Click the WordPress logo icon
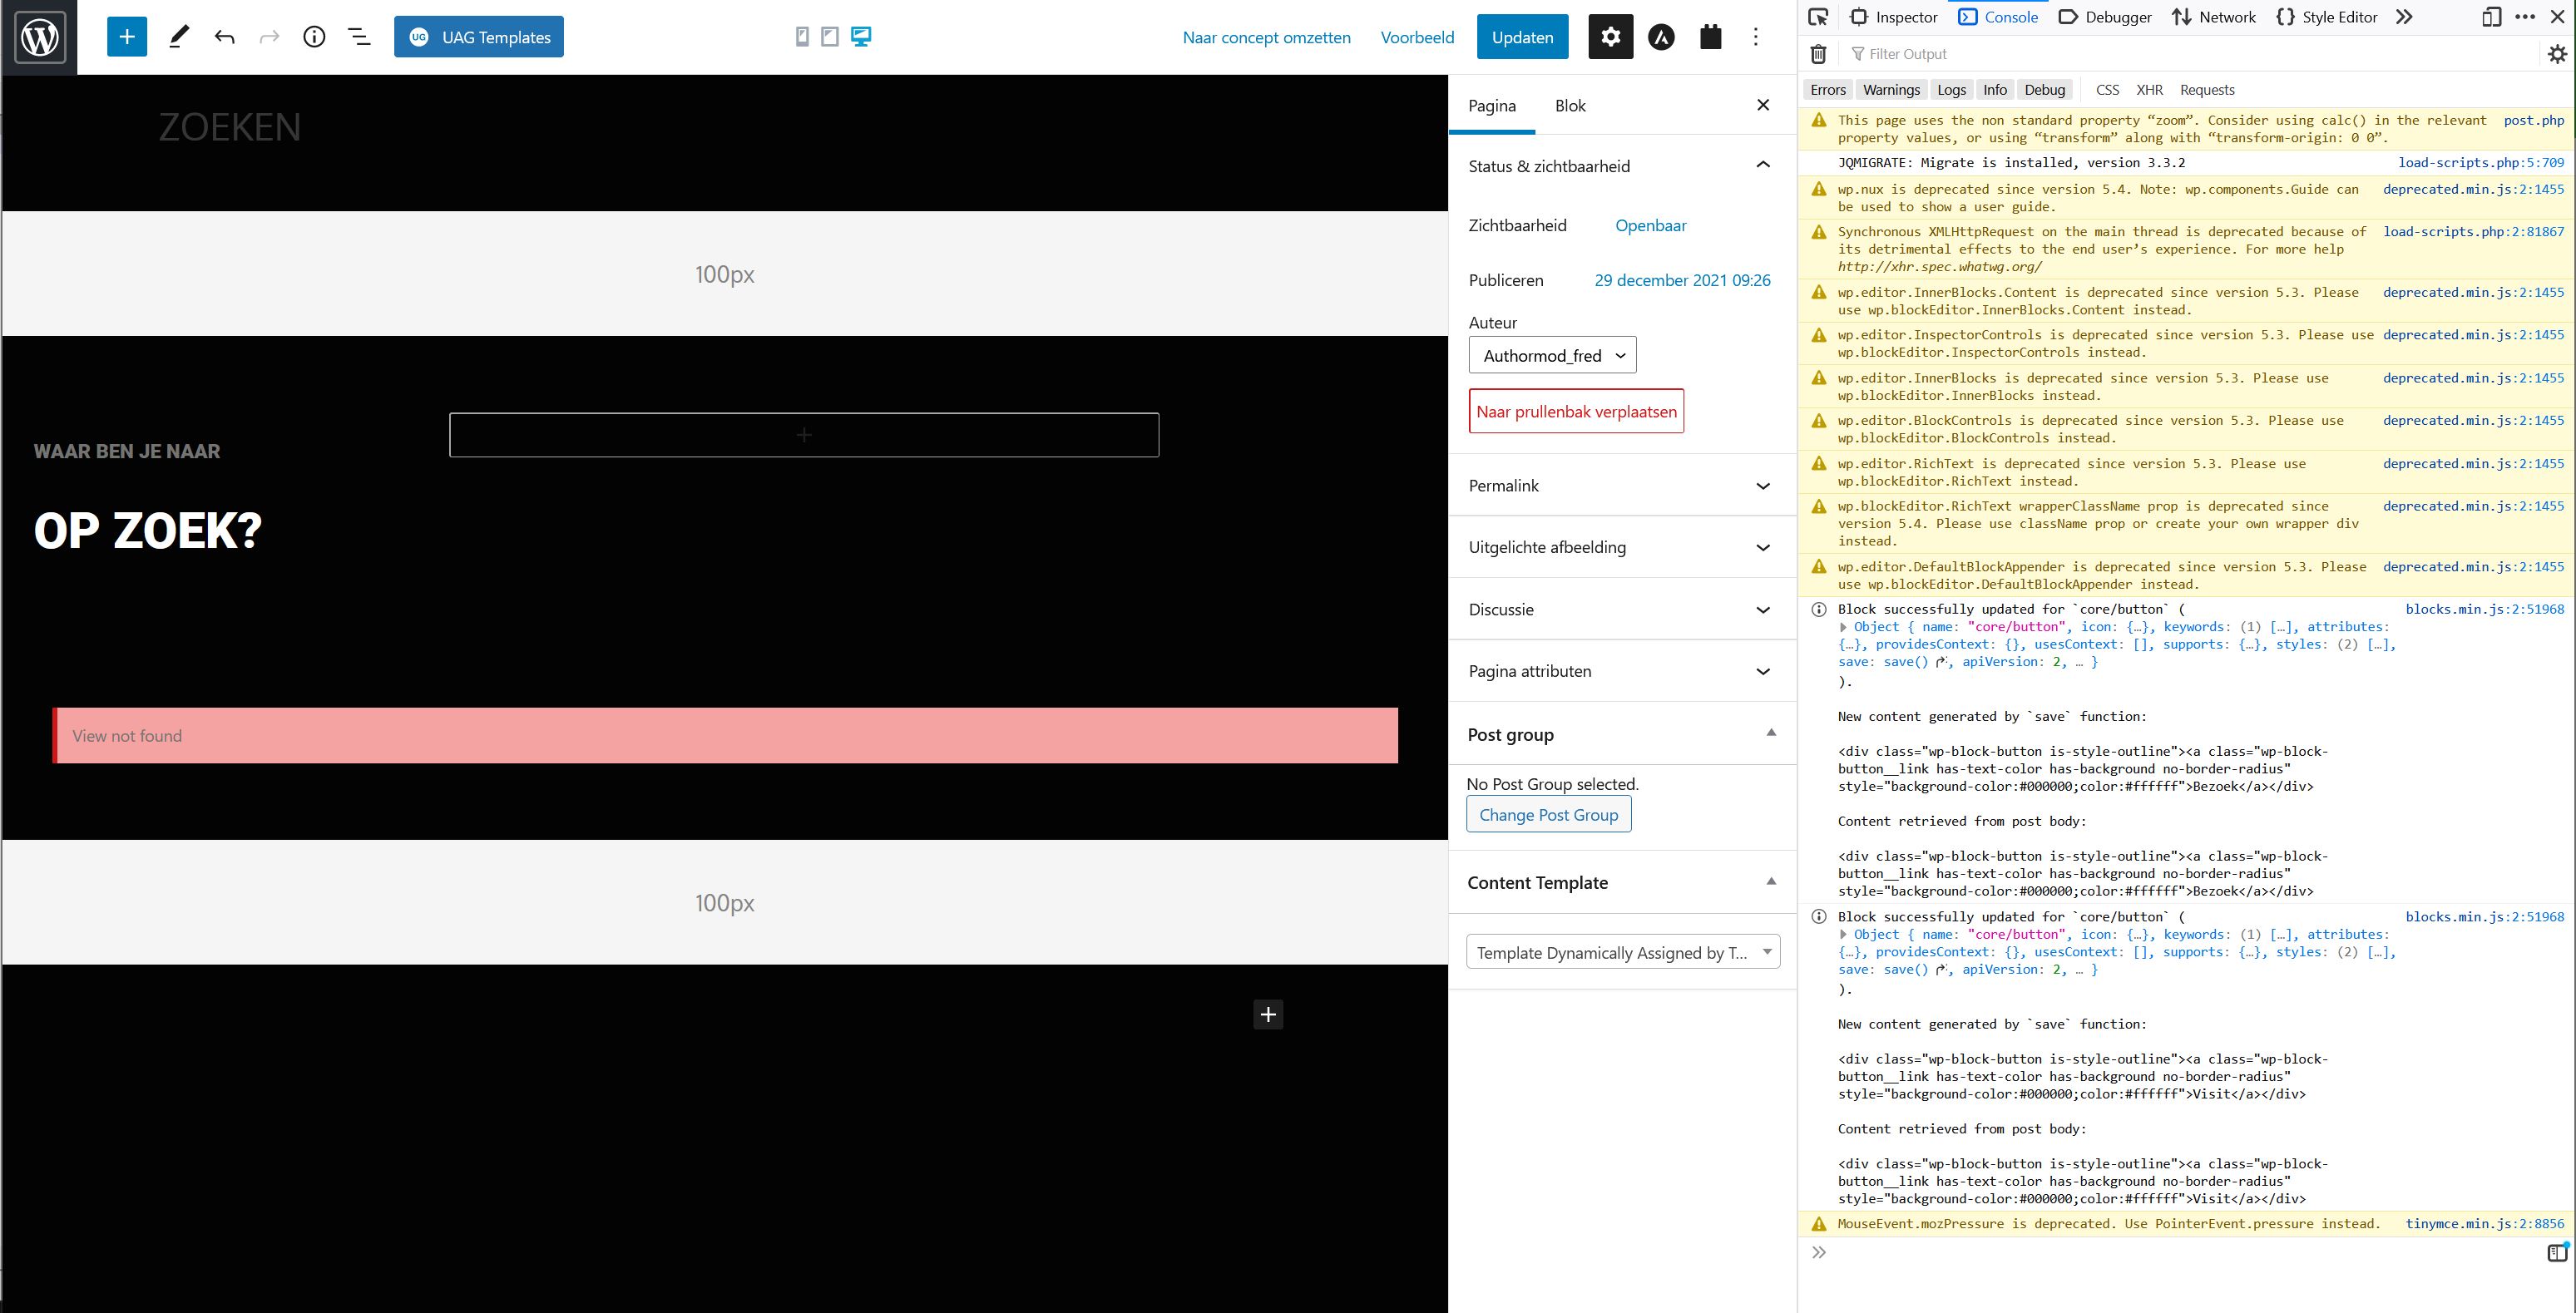Screen dimensions: 2576x1313 click(39, 37)
